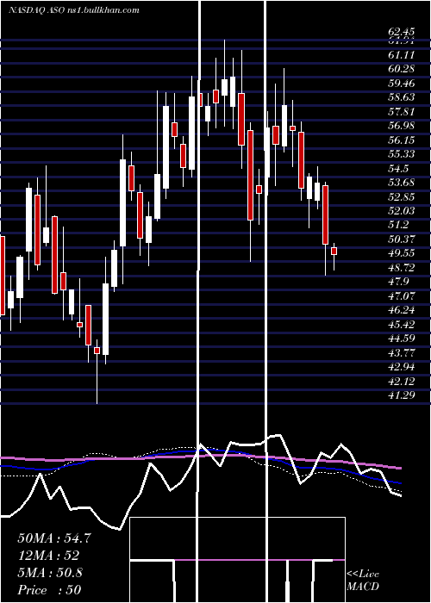The height and width of the screenshot is (603, 431).
Task: Click the Price : 50 readout
Action: [x=50, y=590]
